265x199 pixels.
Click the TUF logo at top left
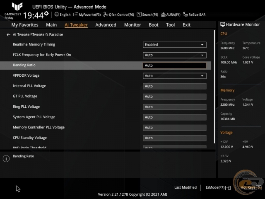coord(17,6)
